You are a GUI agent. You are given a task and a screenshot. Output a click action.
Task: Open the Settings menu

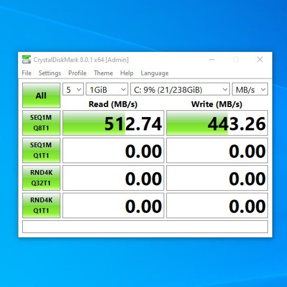(x=50, y=73)
